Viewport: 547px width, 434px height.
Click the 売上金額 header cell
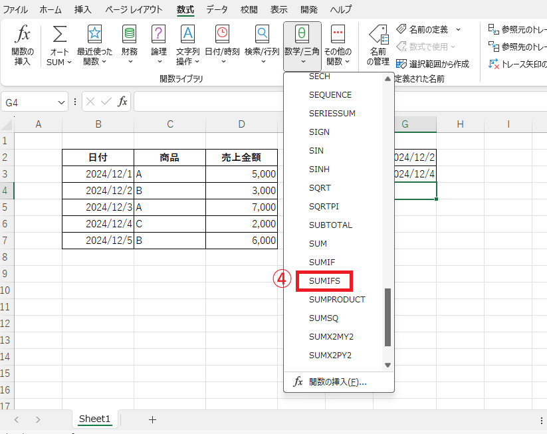(x=241, y=158)
